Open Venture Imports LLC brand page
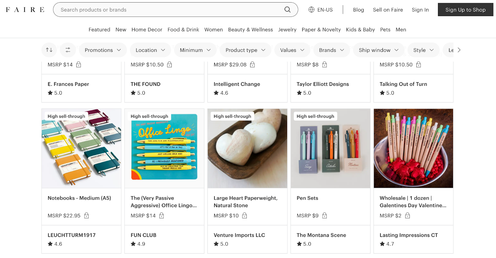The width and height of the screenshot is (496, 258). [239, 235]
